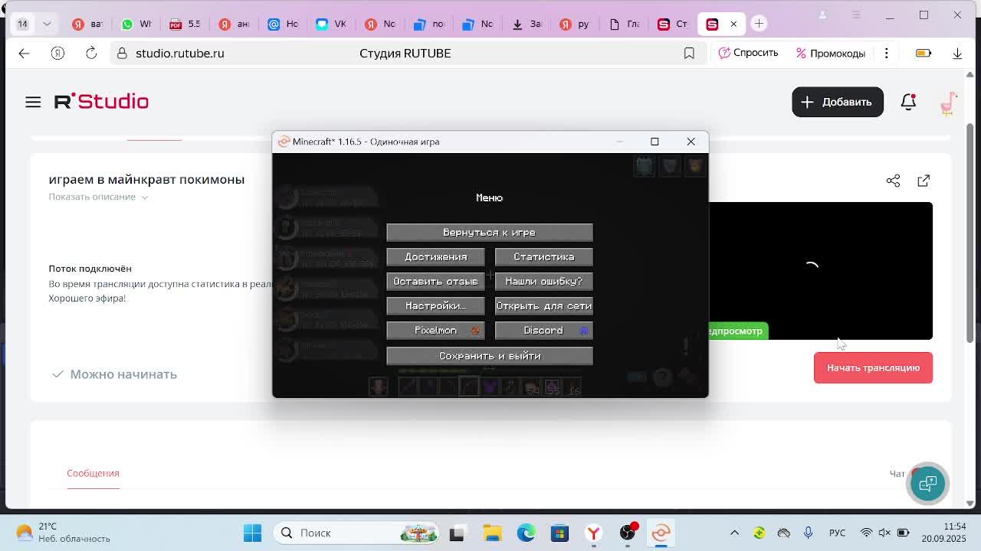Maximize the Minecraft 1.16.5 window
The width and height of the screenshot is (981, 551).
[x=655, y=142]
